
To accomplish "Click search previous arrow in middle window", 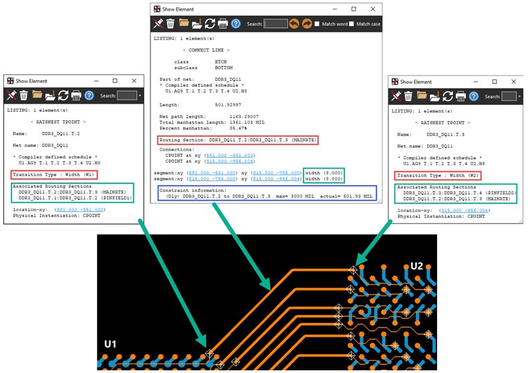I will tap(294, 23).
